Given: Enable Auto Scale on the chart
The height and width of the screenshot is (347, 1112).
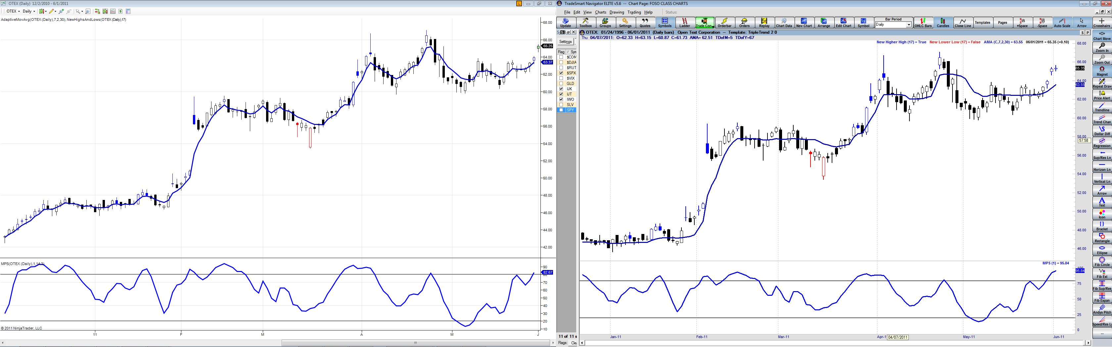Looking at the screenshot, I should [1062, 23].
